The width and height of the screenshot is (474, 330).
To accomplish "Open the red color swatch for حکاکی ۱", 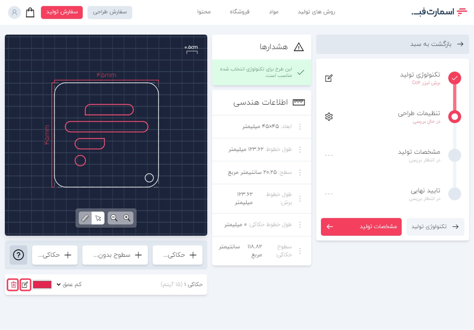I will 42,285.
